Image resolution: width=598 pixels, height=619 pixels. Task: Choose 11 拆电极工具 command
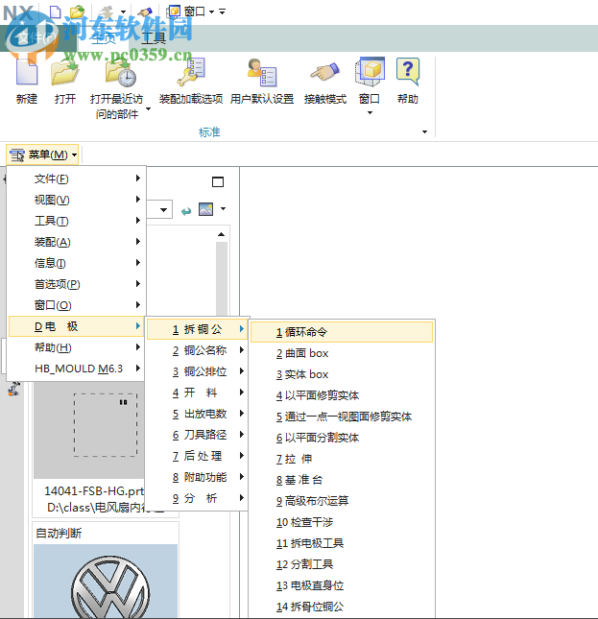342,543
